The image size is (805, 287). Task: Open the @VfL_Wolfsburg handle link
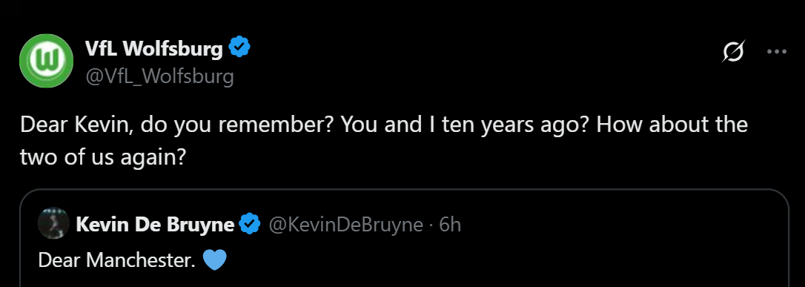tap(159, 77)
